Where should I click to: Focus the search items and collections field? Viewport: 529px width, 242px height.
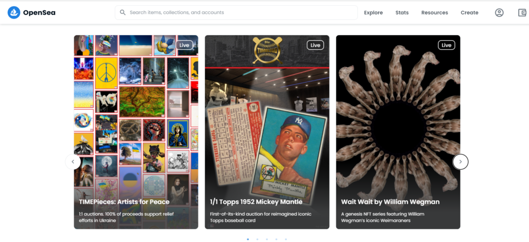[236, 12]
